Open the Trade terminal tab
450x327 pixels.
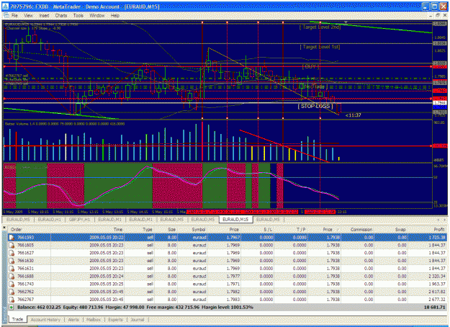(17, 319)
